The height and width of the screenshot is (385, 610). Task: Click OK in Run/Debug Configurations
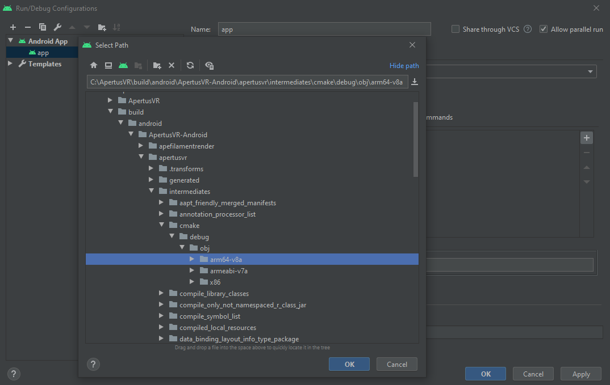pyautogui.click(x=486, y=374)
